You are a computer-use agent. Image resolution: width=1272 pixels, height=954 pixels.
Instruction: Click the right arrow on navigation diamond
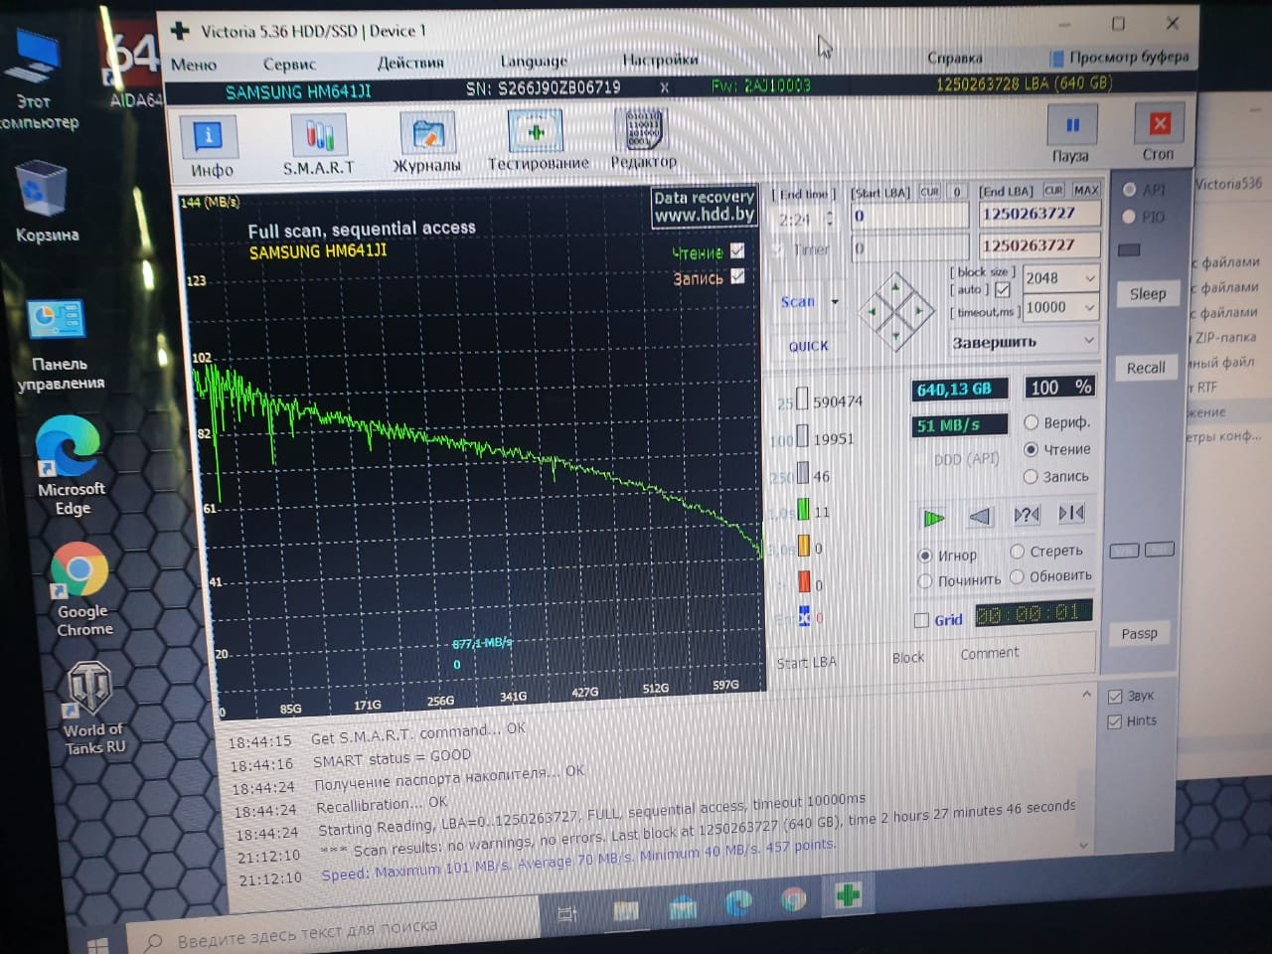[919, 311]
